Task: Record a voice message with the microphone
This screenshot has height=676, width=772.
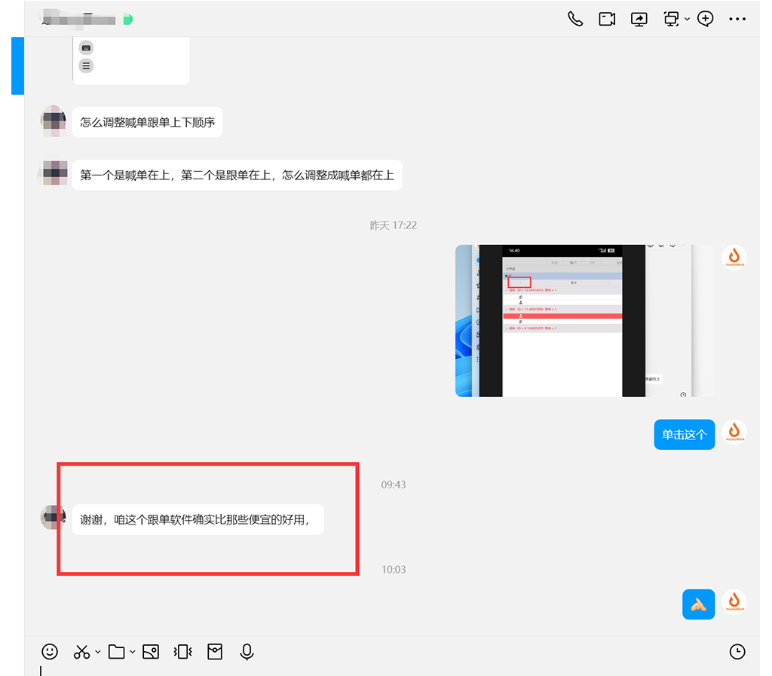Action: tap(247, 651)
